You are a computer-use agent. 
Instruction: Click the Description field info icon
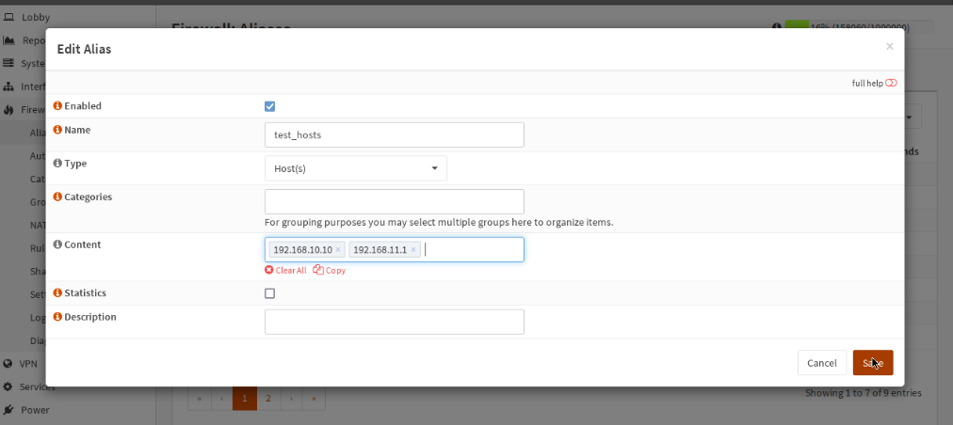(57, 317)
